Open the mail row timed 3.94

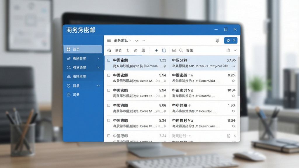(x=137, y=78)
